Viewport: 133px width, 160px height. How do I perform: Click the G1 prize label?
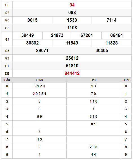click(x=7, y=66)
